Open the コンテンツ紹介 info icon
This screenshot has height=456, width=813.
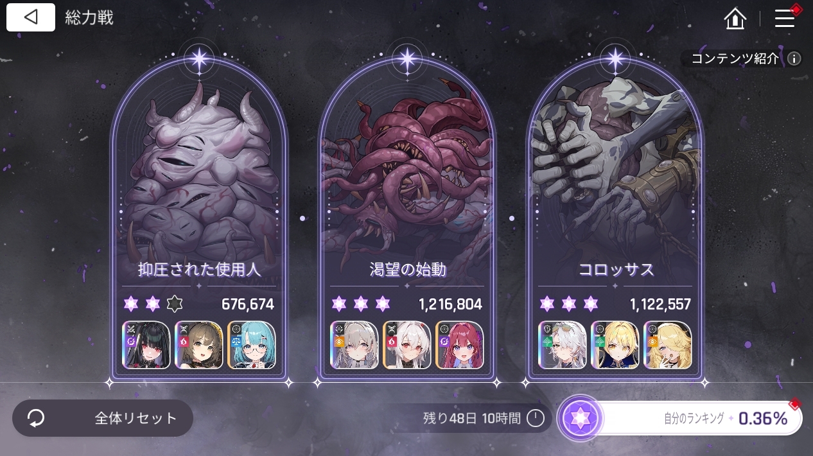(794, 59)
